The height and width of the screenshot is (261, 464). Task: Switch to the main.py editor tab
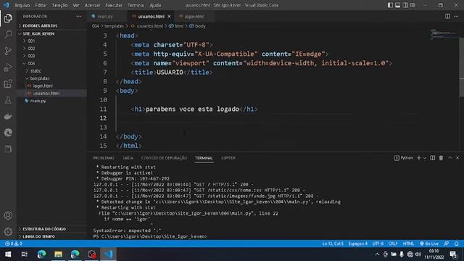(x=105, y=17)
